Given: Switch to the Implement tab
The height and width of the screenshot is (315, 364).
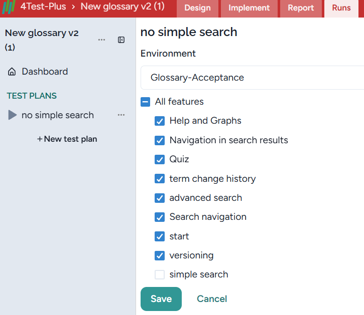Looking at the screenshot, I should click(249, 8).
